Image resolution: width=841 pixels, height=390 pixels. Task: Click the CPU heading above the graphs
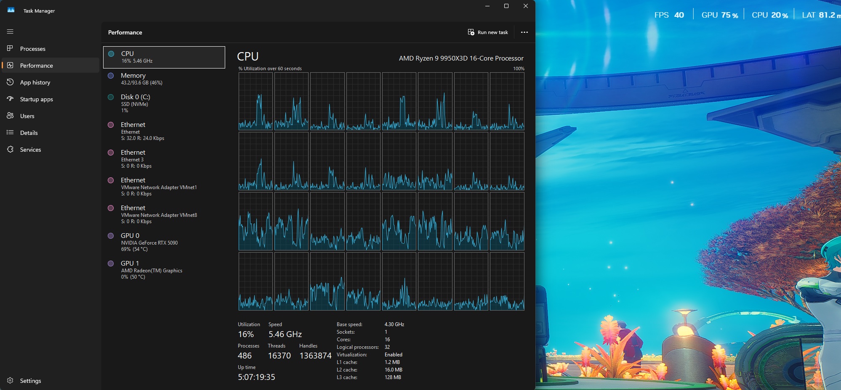(x=248, y=57)
